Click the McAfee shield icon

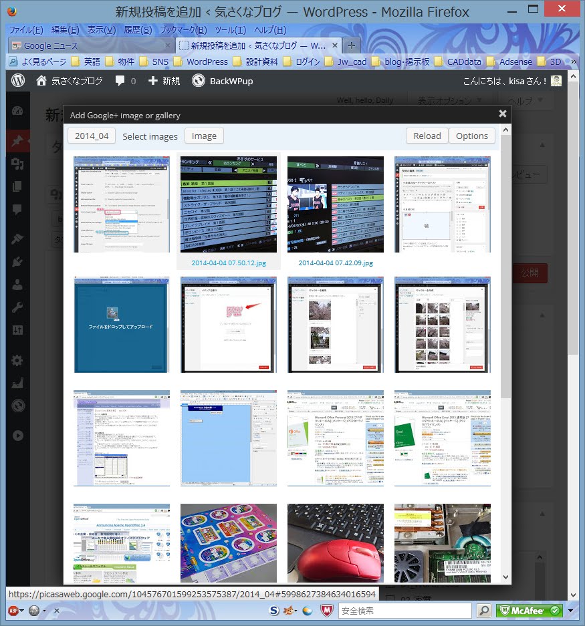click(326, 611)
